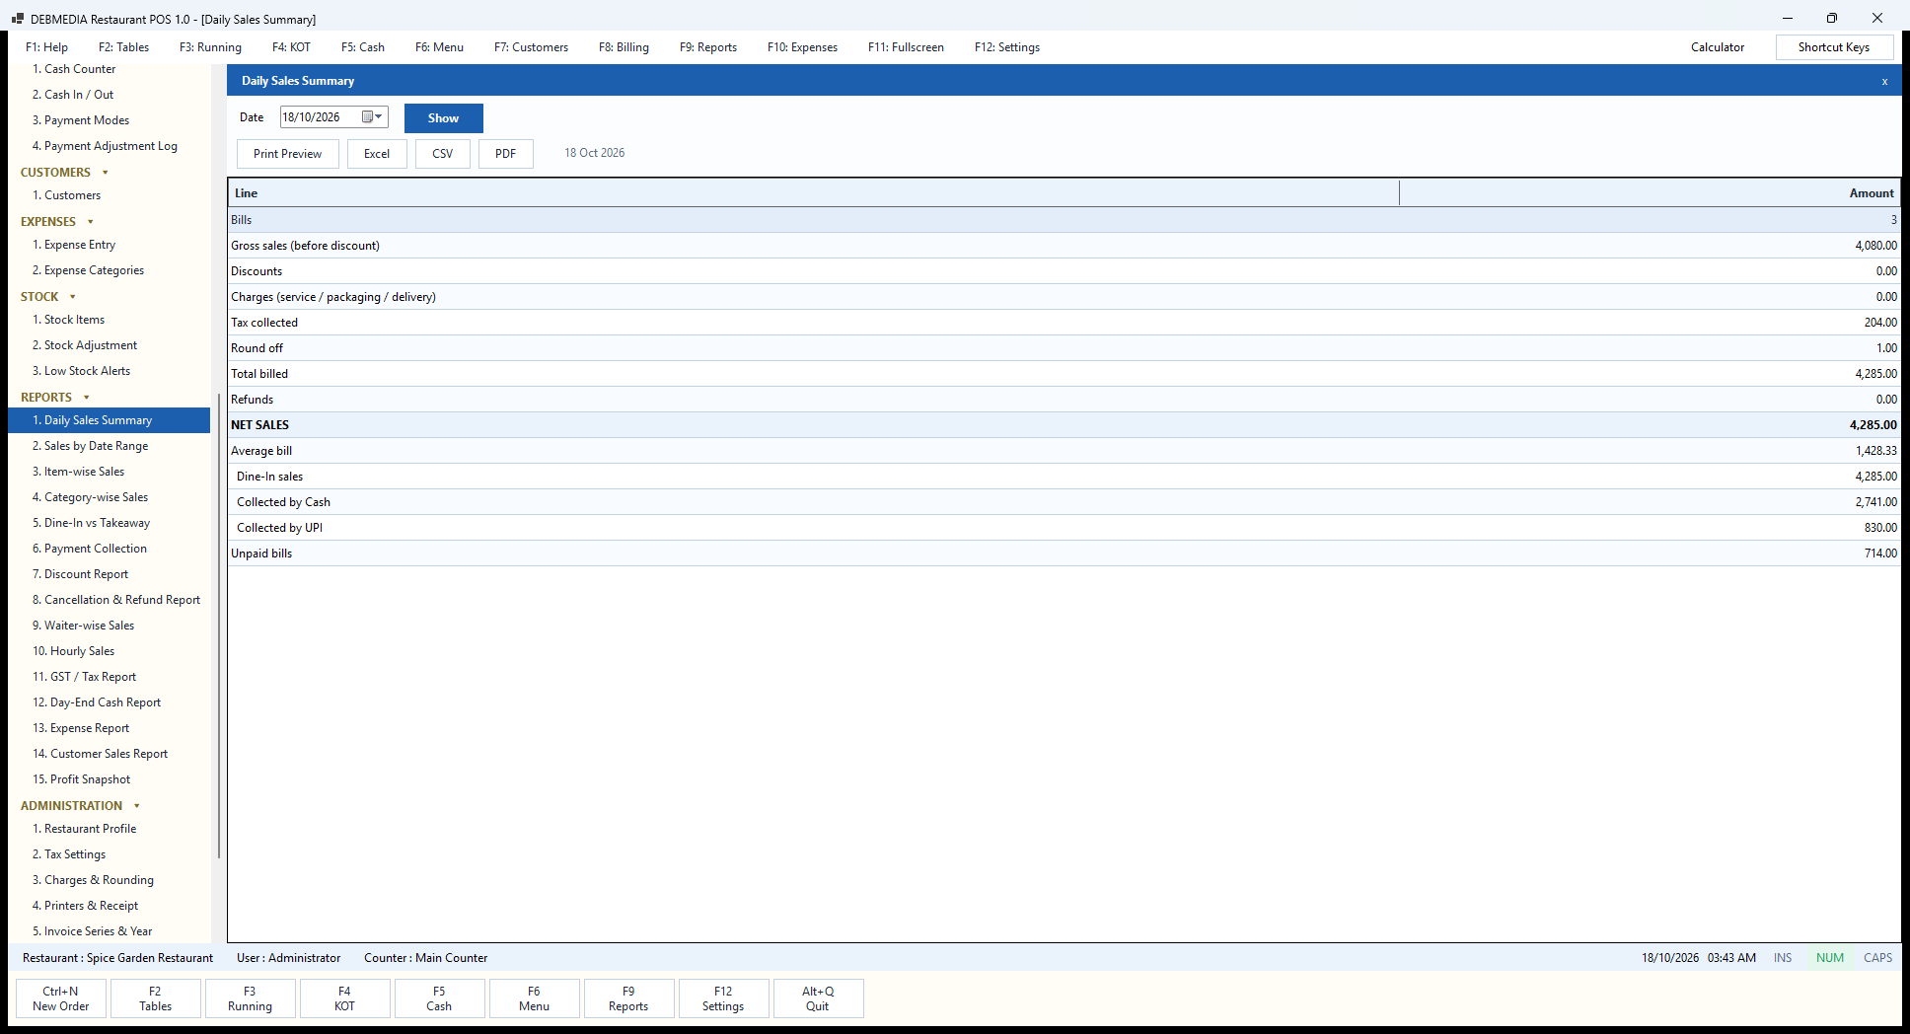Export the summary to Excel
This screenshot has height=1034, width=1910.
pos(377,154)
